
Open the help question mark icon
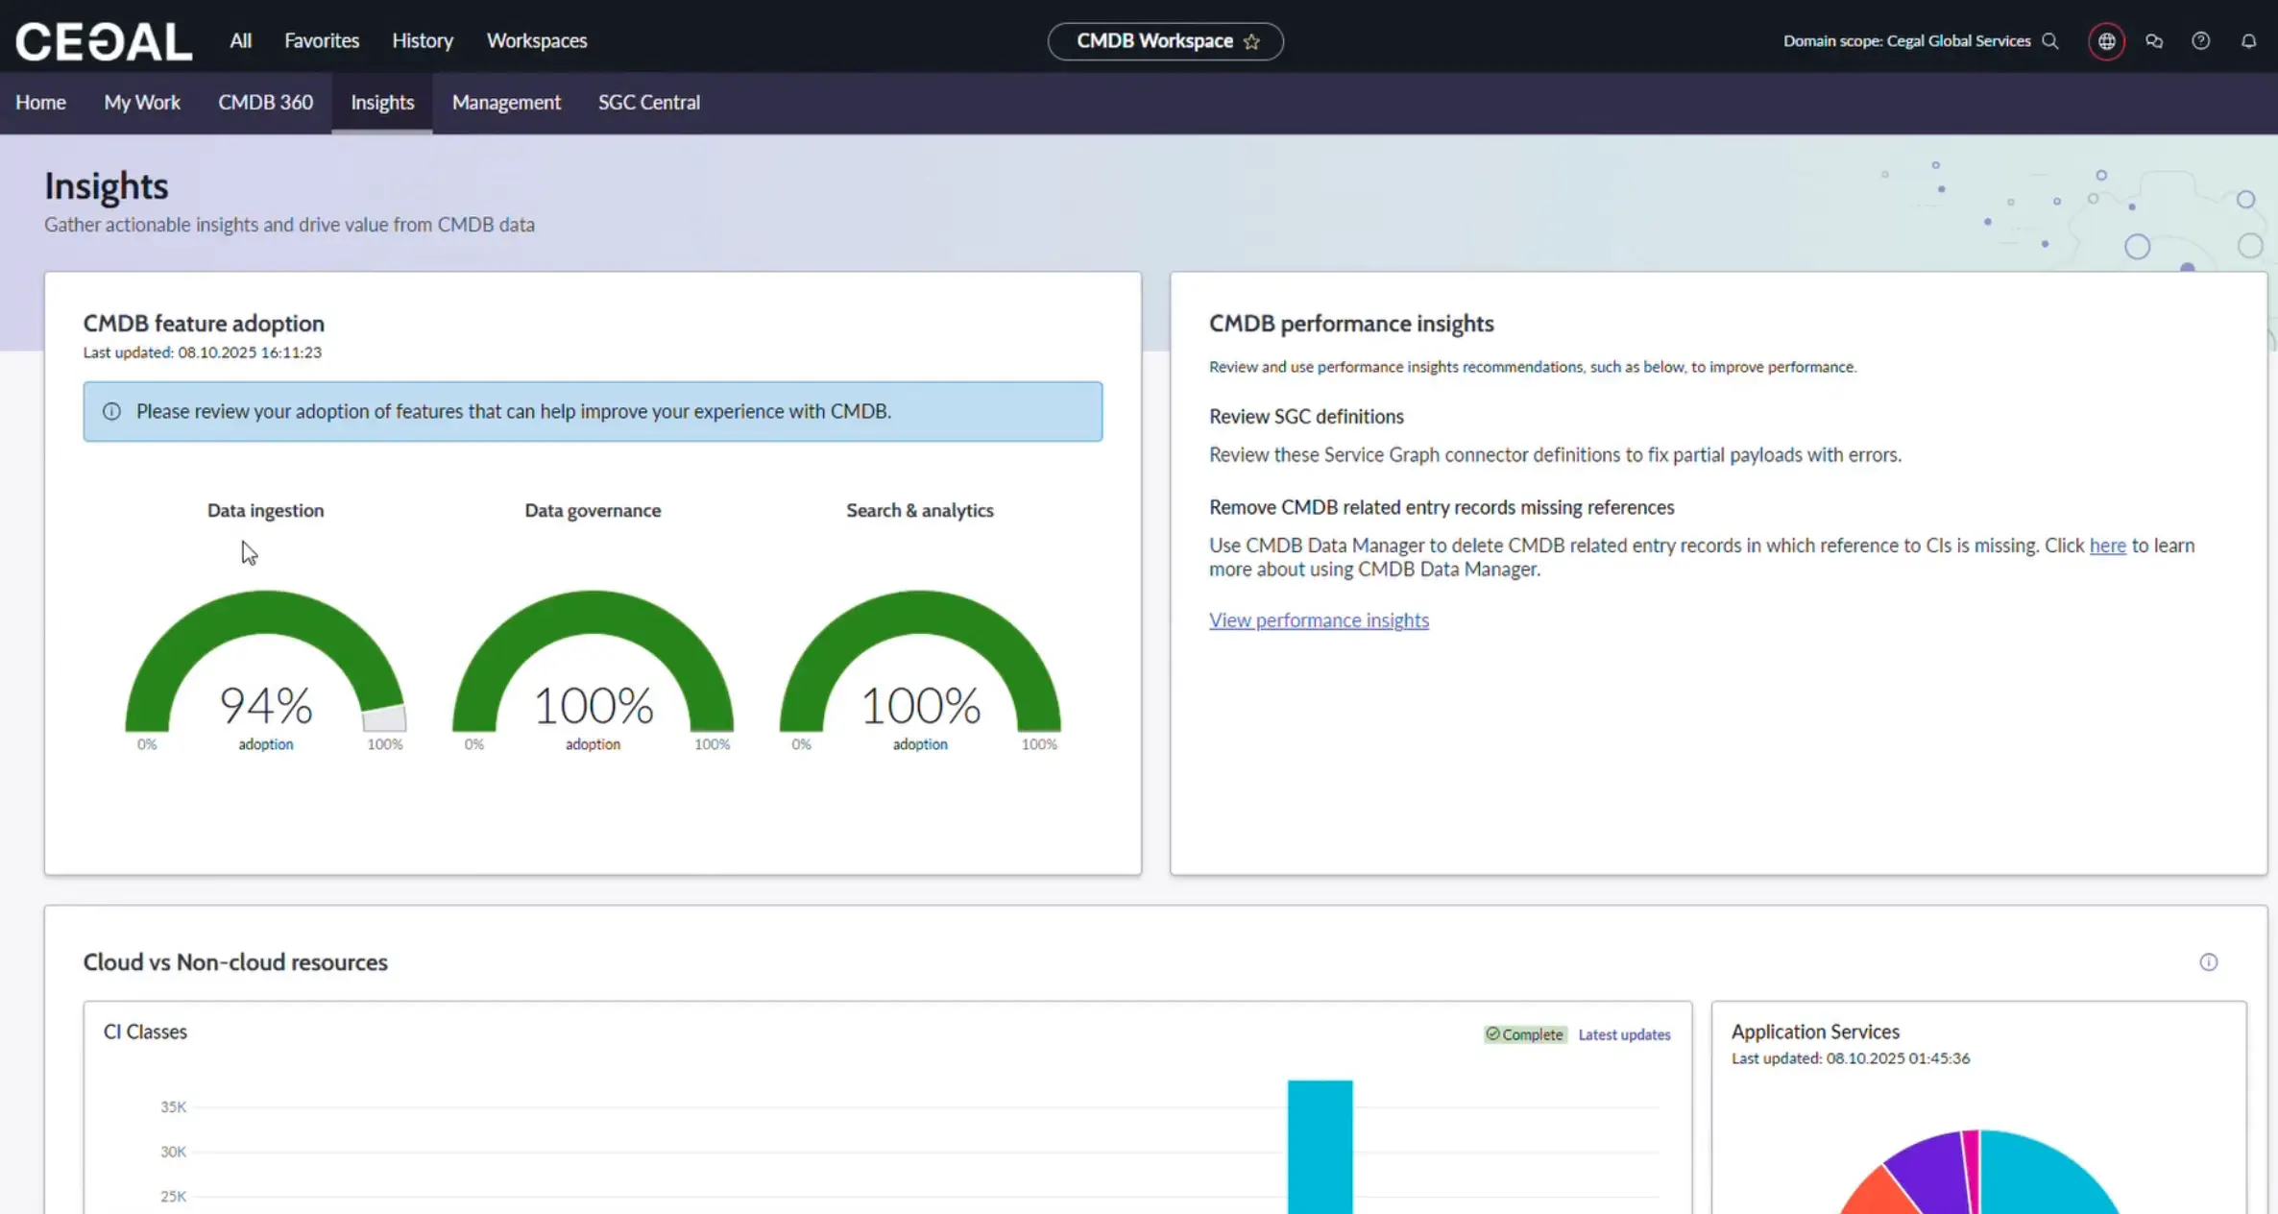[x=2201, y=41]
